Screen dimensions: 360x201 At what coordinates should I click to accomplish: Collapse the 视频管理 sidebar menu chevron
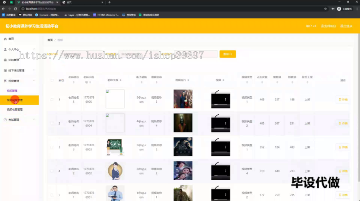coord(34,81)
